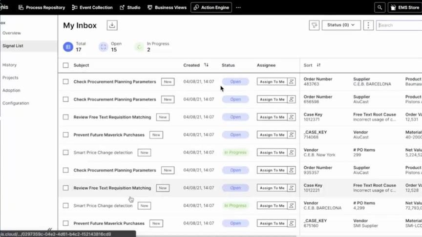422x237 pixels.
Task: Click the add filter funnel icon
Action: click(314, 25)
